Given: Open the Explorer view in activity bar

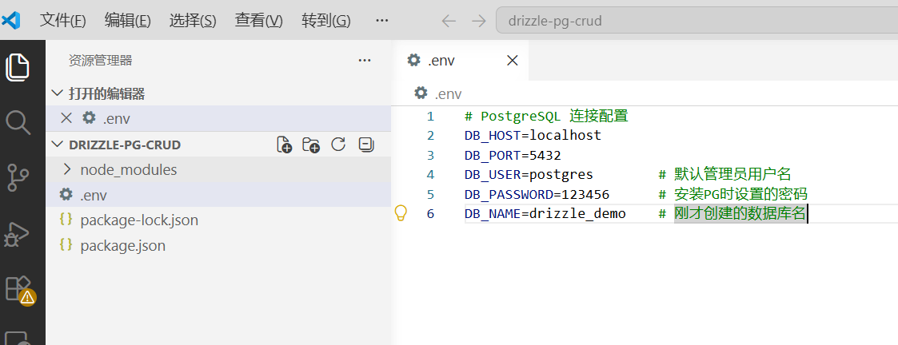Looking at the screenshot, I should (x=18, y=67).
